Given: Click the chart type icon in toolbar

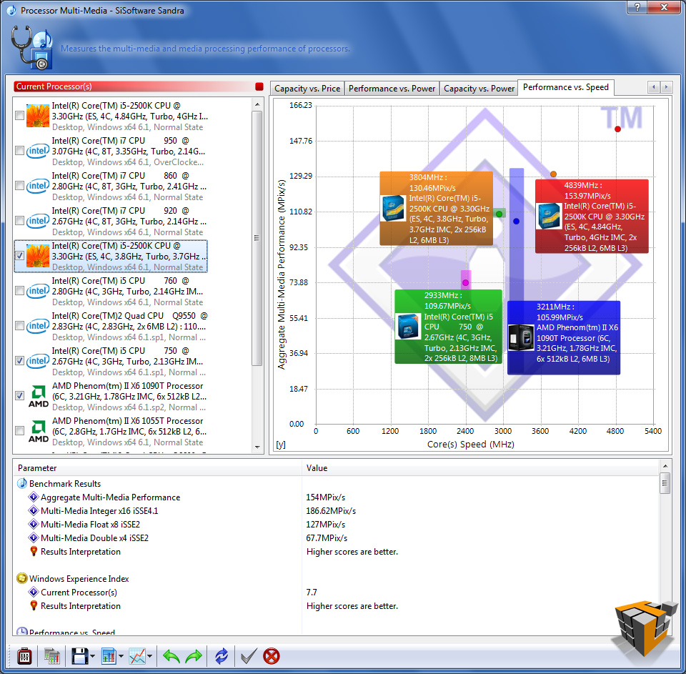Looking at the screenshot, I should click(x=109, y=657).
